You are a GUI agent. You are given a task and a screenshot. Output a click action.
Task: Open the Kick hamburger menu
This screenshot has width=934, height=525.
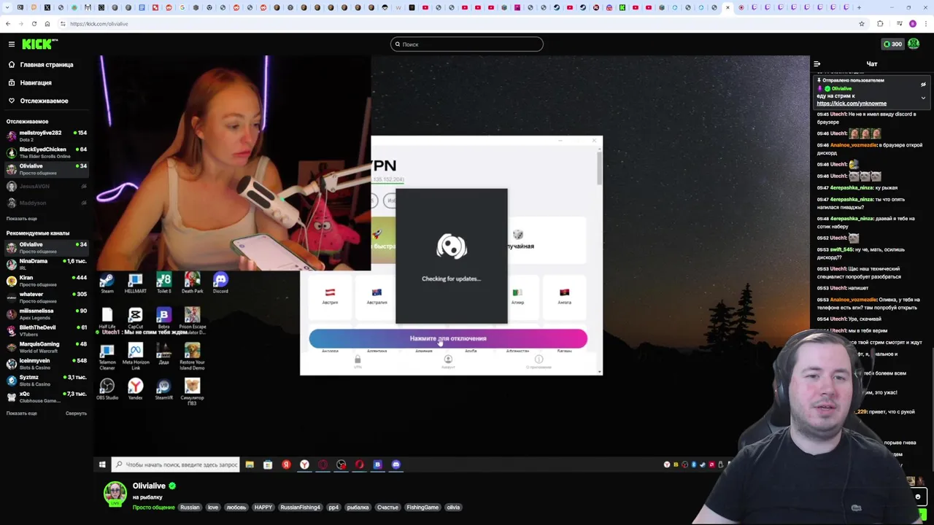(x=12, y=44)
